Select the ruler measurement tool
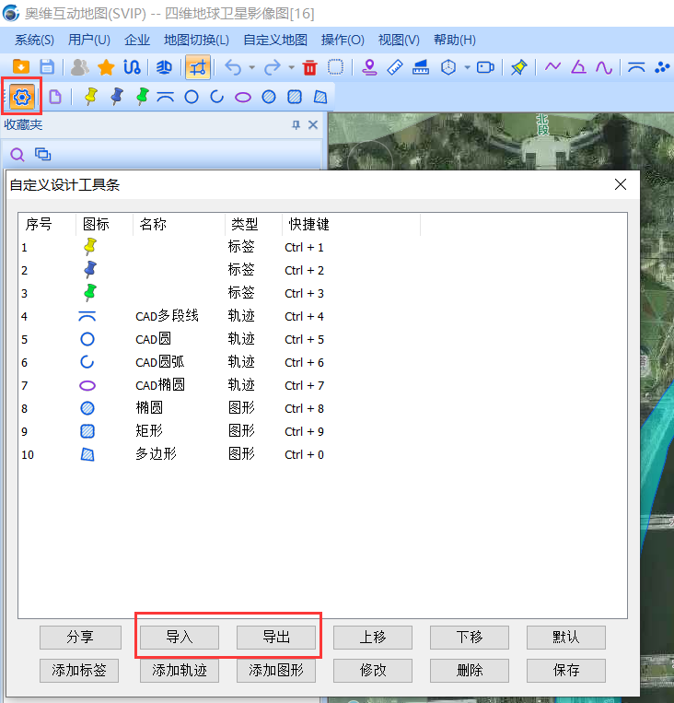The height and width of the screenshot is (703, 674). click(395, 67)
